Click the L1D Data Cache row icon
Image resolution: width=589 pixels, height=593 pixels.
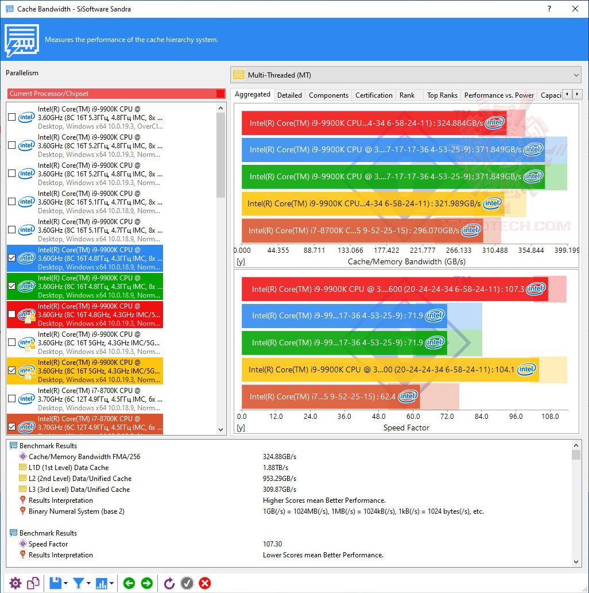pos(22,467)
